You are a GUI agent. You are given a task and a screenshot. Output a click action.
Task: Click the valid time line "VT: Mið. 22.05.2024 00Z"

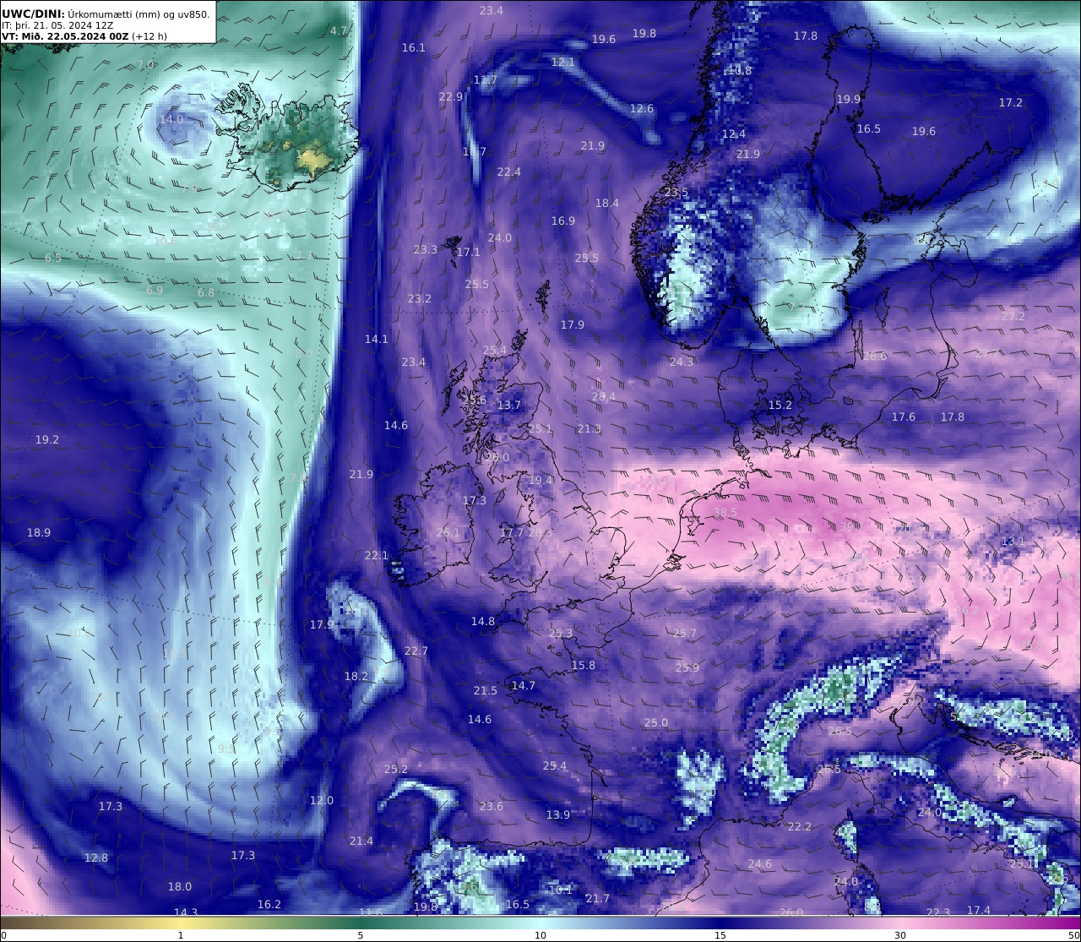tap(65, 37)
